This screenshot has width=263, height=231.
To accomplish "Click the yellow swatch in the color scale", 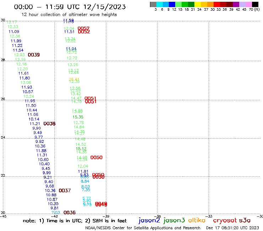I will tap(198, 4).
